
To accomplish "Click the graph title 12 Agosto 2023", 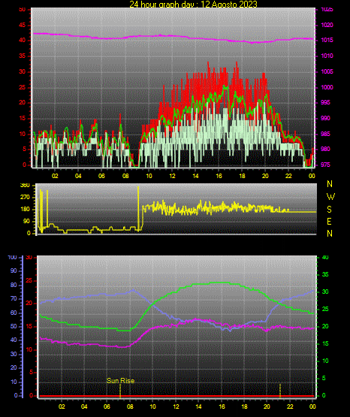I will [x=193, y=5].
